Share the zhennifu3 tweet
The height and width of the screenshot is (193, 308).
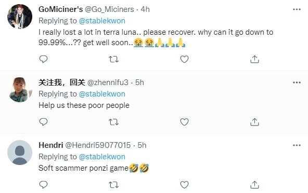point(254,122)
